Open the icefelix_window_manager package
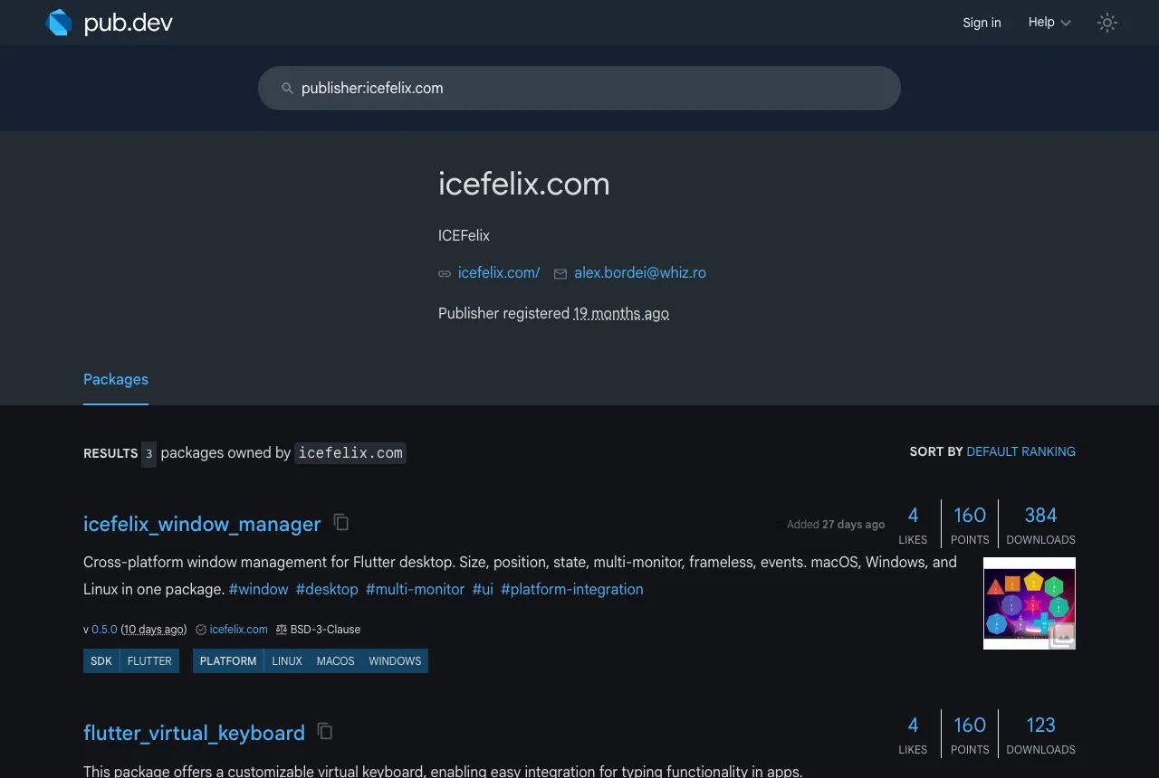Viewport: 1159px width, 778px height. click(x=202, y=524)
